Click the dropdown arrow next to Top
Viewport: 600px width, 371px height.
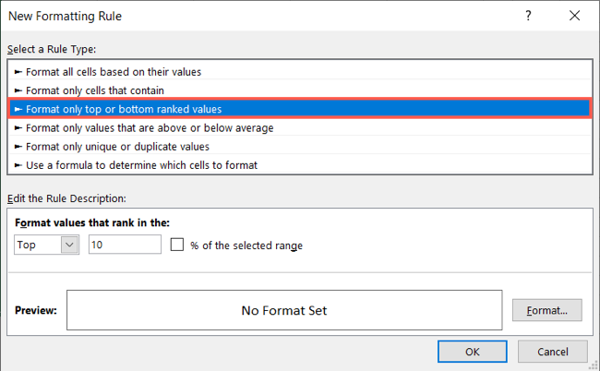coord(70,245)
